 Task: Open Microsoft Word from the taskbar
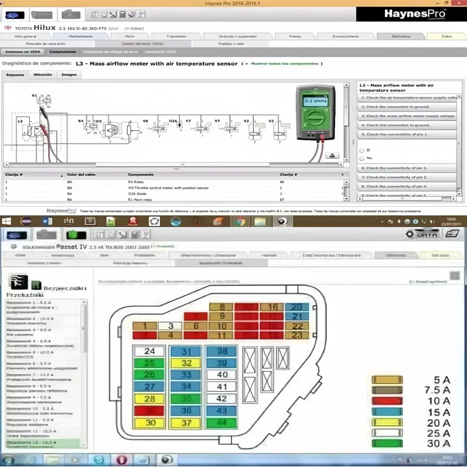(48, 221)
